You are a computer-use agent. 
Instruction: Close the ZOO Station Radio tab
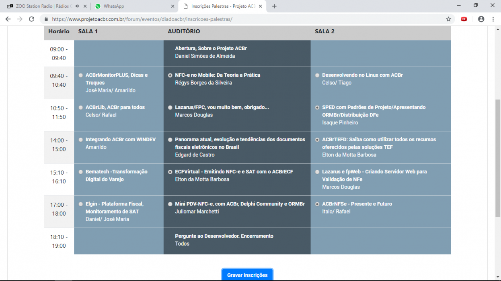coord(85,6)
